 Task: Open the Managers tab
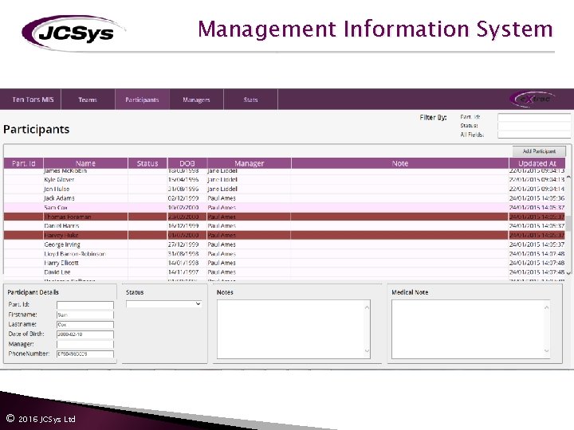(x=196, y=100)
